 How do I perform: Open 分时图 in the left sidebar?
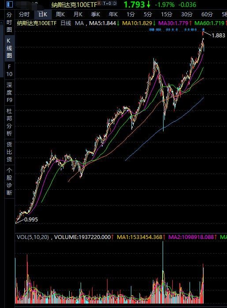click(9, 22)
